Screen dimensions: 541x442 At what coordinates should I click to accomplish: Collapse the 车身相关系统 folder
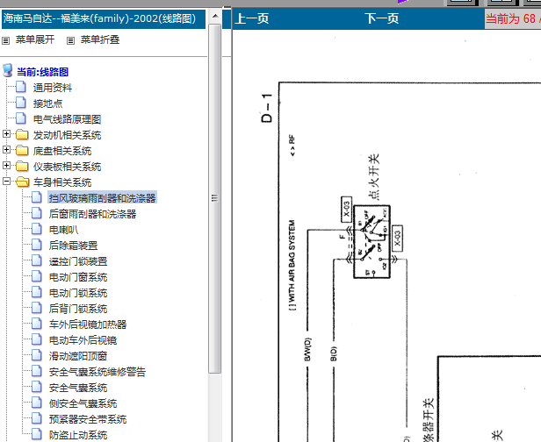click(x=6, y=182)
